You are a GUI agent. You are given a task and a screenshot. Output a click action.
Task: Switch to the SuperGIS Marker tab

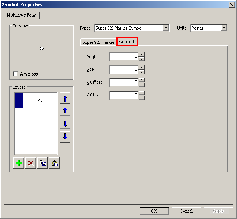[98, 42]
